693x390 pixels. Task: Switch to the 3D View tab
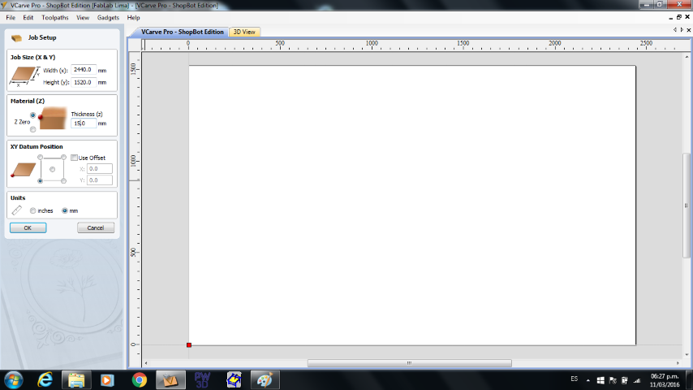(244, 32)
